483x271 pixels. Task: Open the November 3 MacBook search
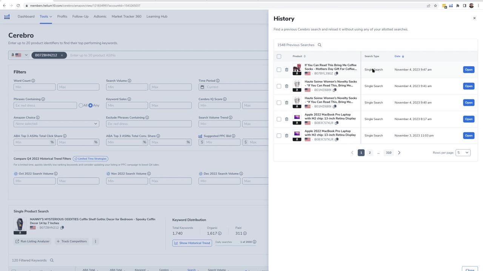tap(469, 135)
